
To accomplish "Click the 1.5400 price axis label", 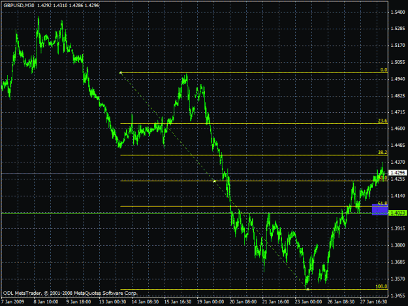I will pyautogui.click(x=398, y=12).
